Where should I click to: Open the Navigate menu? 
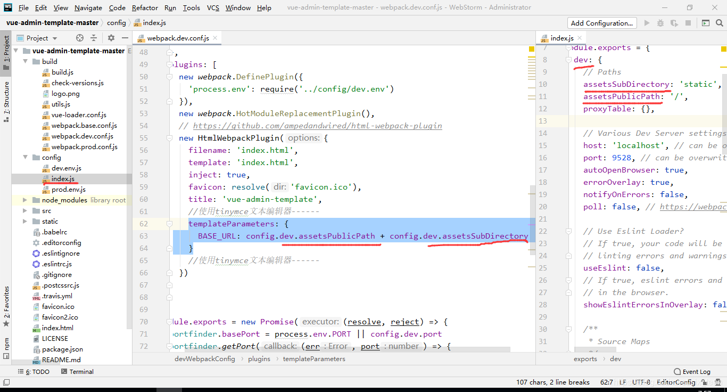(88, 7)
